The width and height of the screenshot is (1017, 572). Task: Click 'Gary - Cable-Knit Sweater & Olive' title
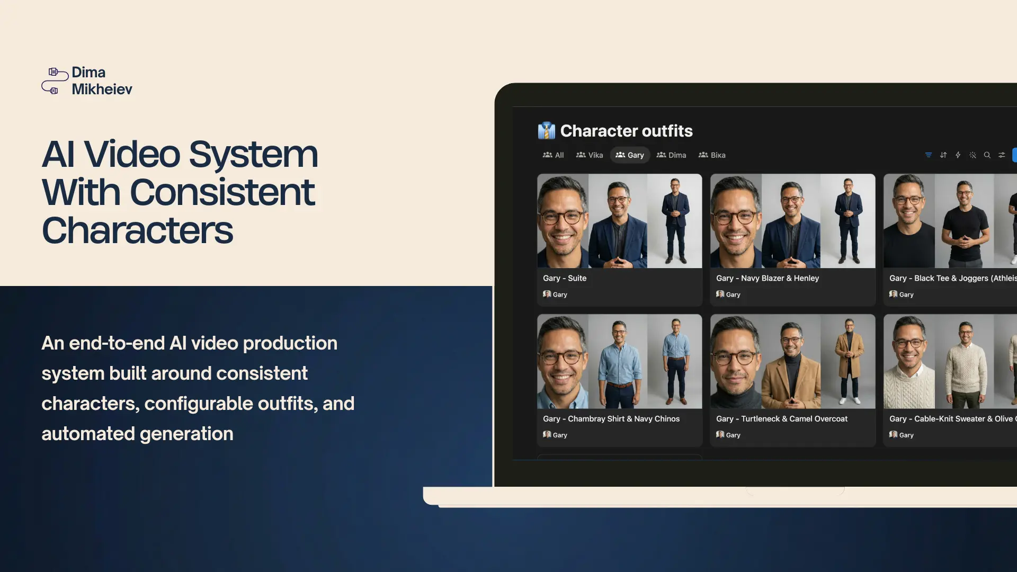(953, 418)
